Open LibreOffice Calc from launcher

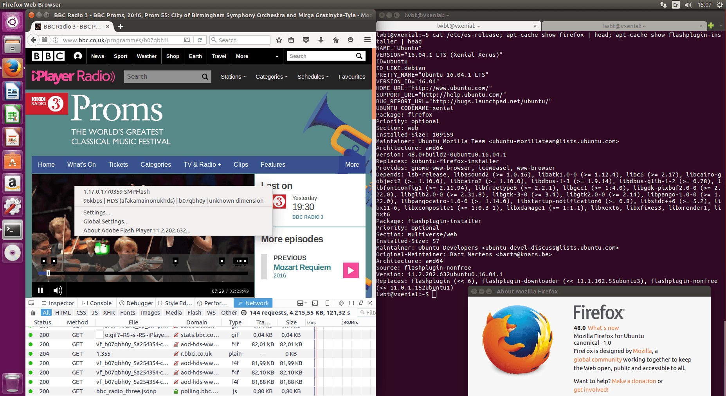(x=13, y=115)
